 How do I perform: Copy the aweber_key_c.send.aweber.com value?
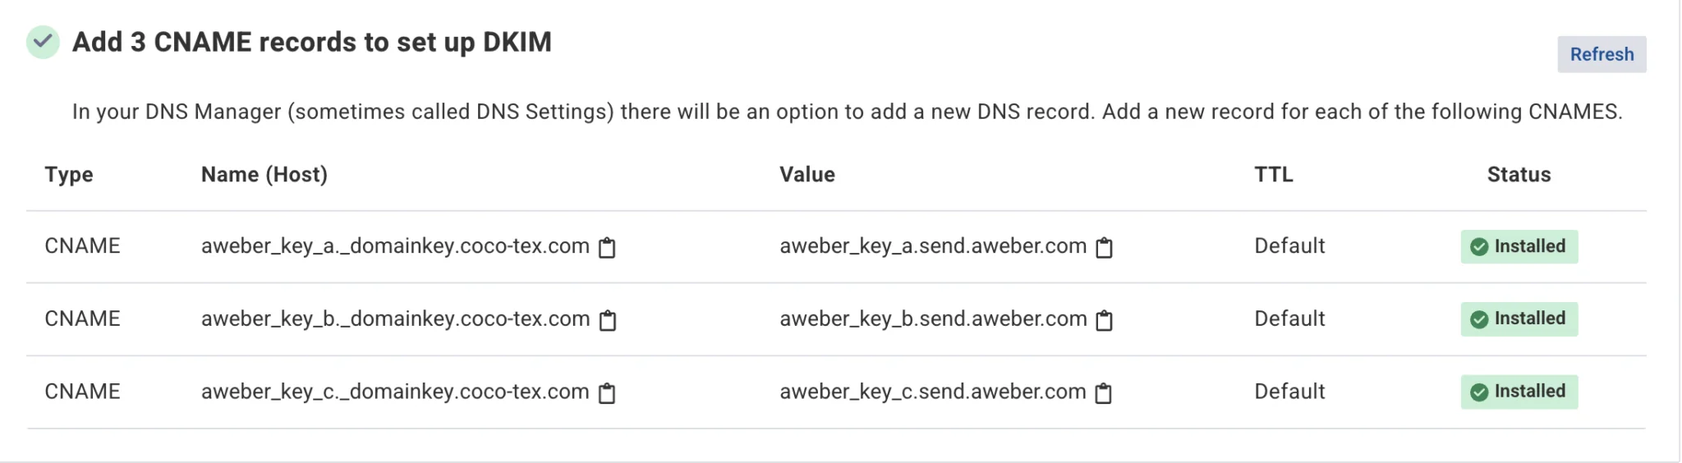[1104, 393]
